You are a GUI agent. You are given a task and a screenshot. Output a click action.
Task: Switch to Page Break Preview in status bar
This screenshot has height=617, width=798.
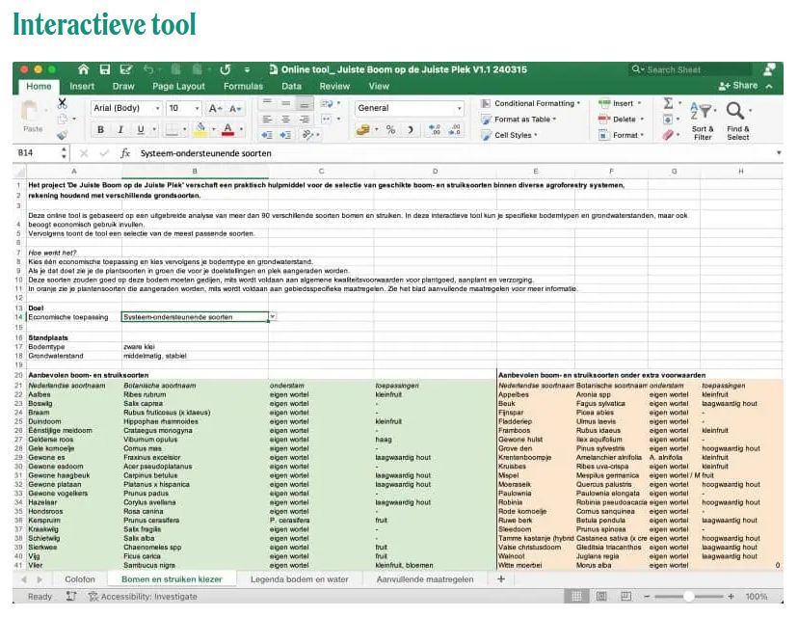coord(626,596)
